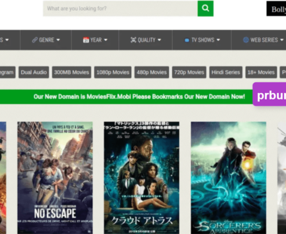Open the No Escape movie poster
The width and height of the screenshot is (286, 234).
[55, 178]
